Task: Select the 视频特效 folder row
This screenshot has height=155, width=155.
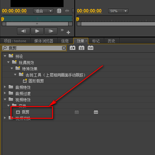Action: [78, 100]
